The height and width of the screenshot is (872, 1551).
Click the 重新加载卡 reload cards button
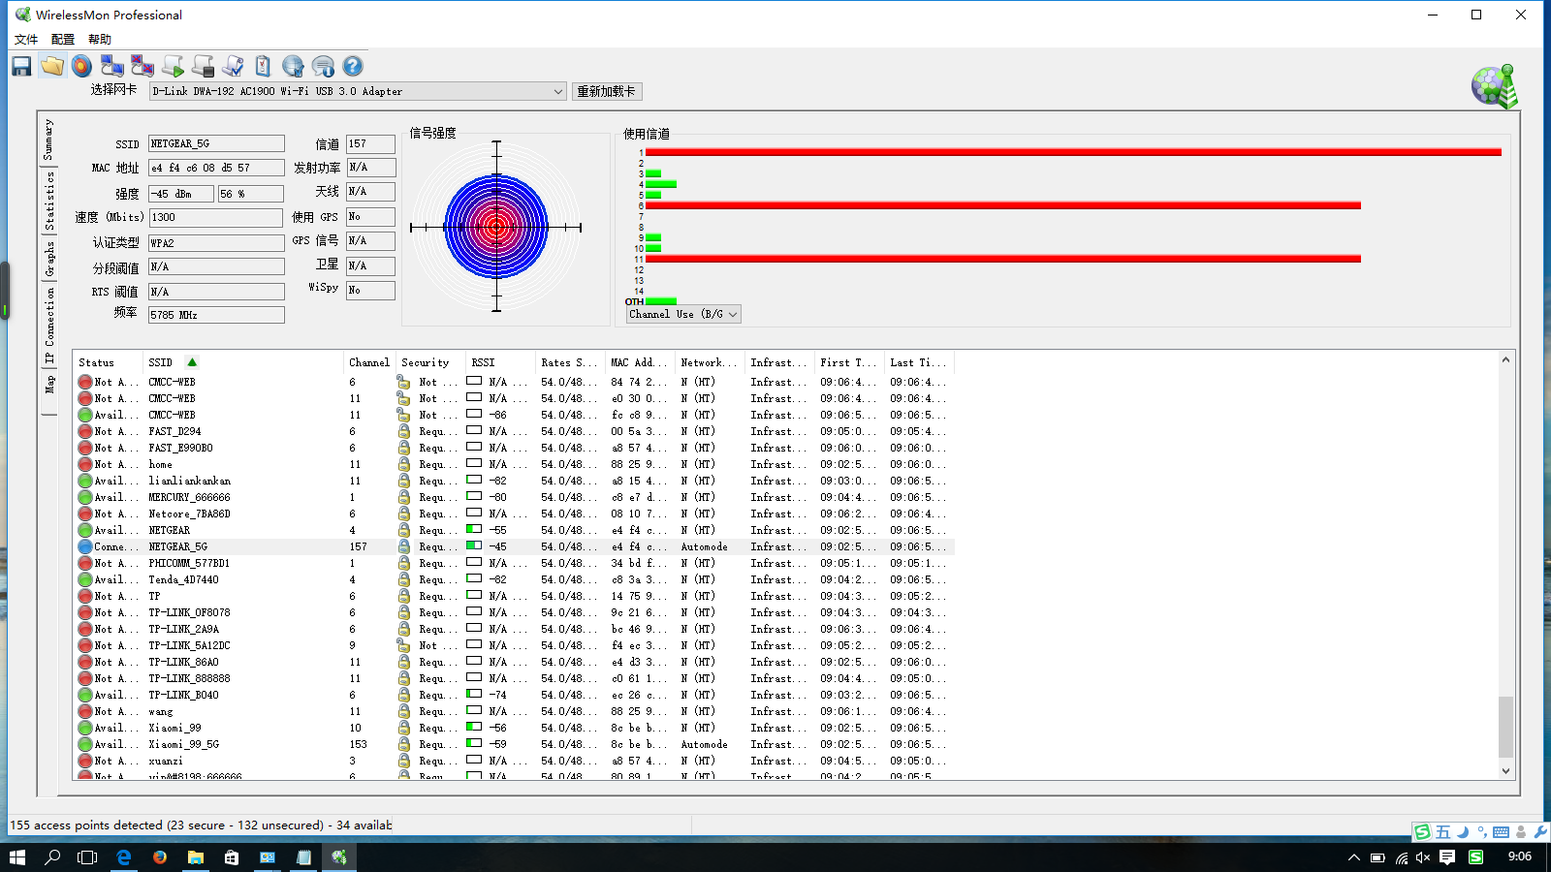tap(607, 91)
